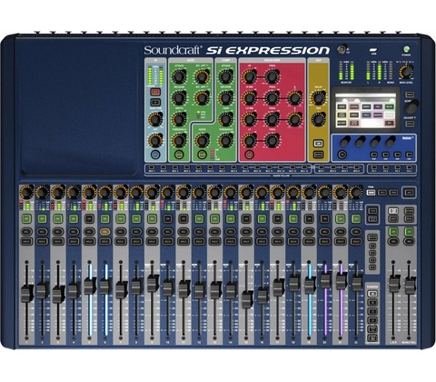Toggle the Compressor section ON button
436x382 pixels.
point(202,155)
